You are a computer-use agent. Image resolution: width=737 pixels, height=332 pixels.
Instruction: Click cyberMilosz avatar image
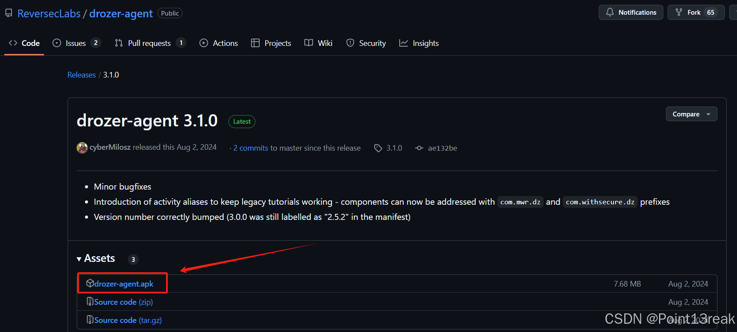[82, 148]
